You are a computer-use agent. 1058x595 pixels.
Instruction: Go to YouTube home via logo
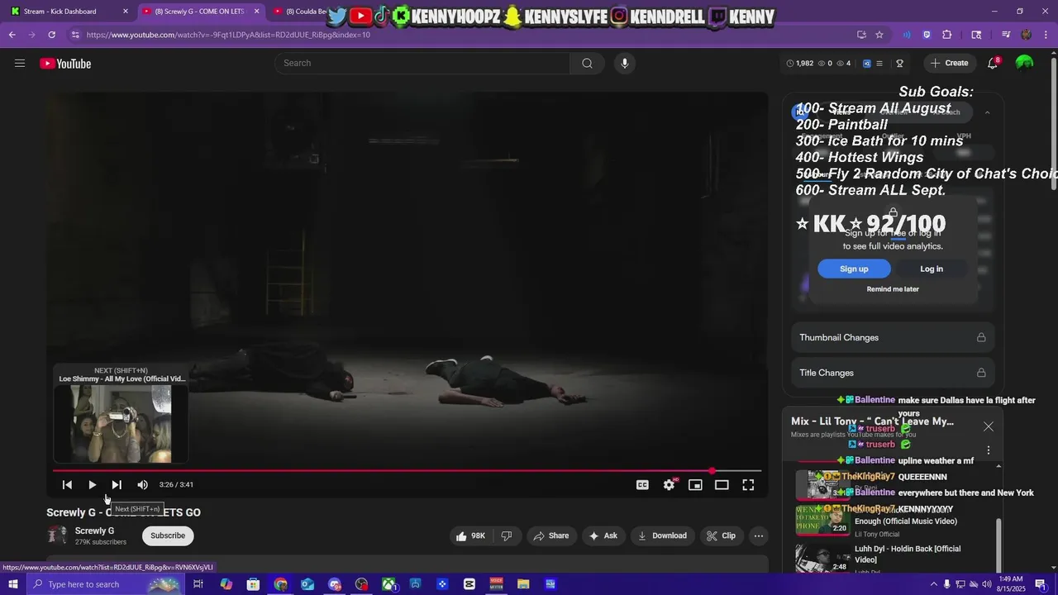(65, 64)
